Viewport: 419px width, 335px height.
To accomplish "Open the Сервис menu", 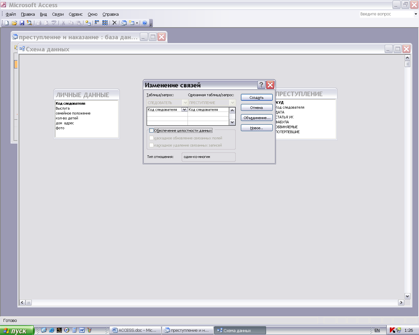I will [76, 14].
